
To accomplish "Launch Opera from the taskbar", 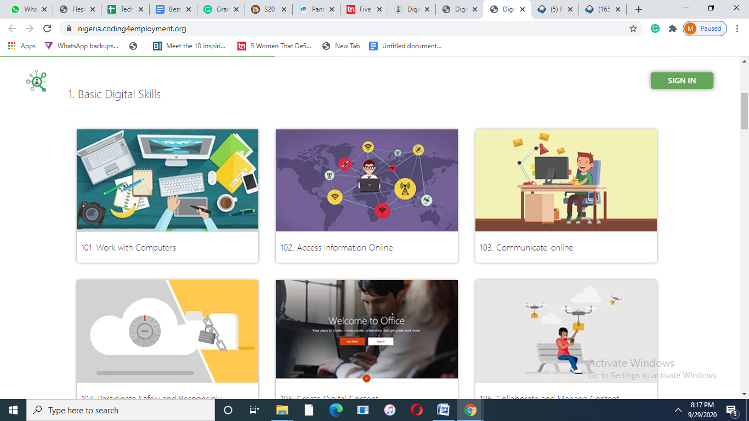I will 416,410.
